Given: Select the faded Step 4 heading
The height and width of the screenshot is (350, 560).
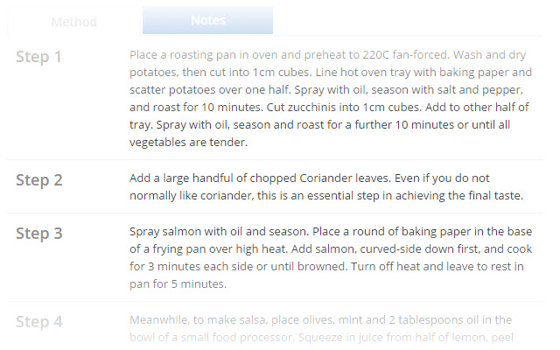Looking at the screenshot, I should pyautogui.click(x=38, y=322).
